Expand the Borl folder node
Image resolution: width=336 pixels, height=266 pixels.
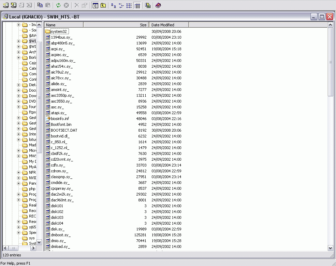point(19,57)
